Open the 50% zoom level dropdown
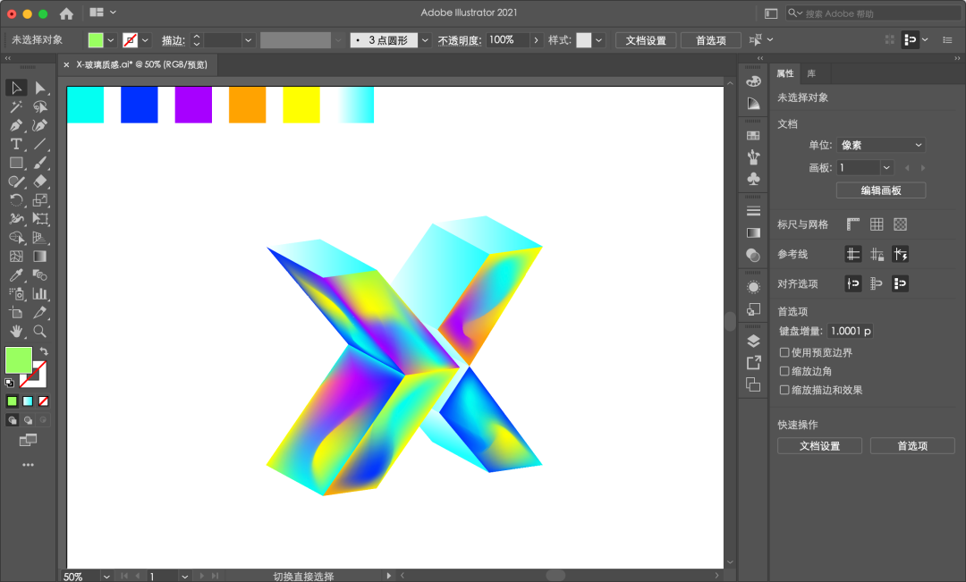This screenshot has width=966, height=582. click(106, 577)
